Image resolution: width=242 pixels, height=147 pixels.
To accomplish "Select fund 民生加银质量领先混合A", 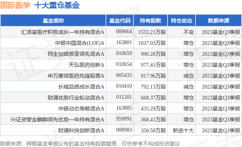I will (x=76, y=54).
